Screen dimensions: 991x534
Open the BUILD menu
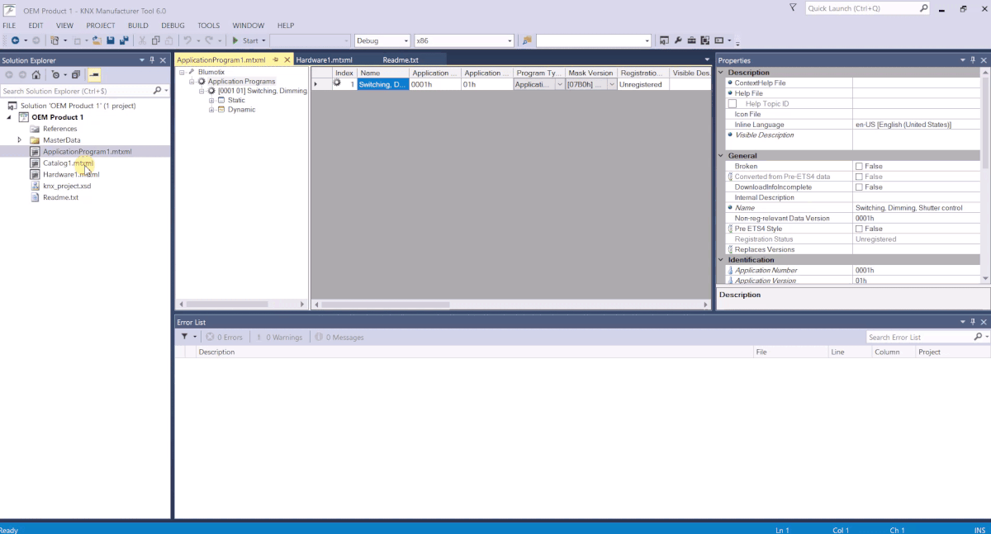138,26
